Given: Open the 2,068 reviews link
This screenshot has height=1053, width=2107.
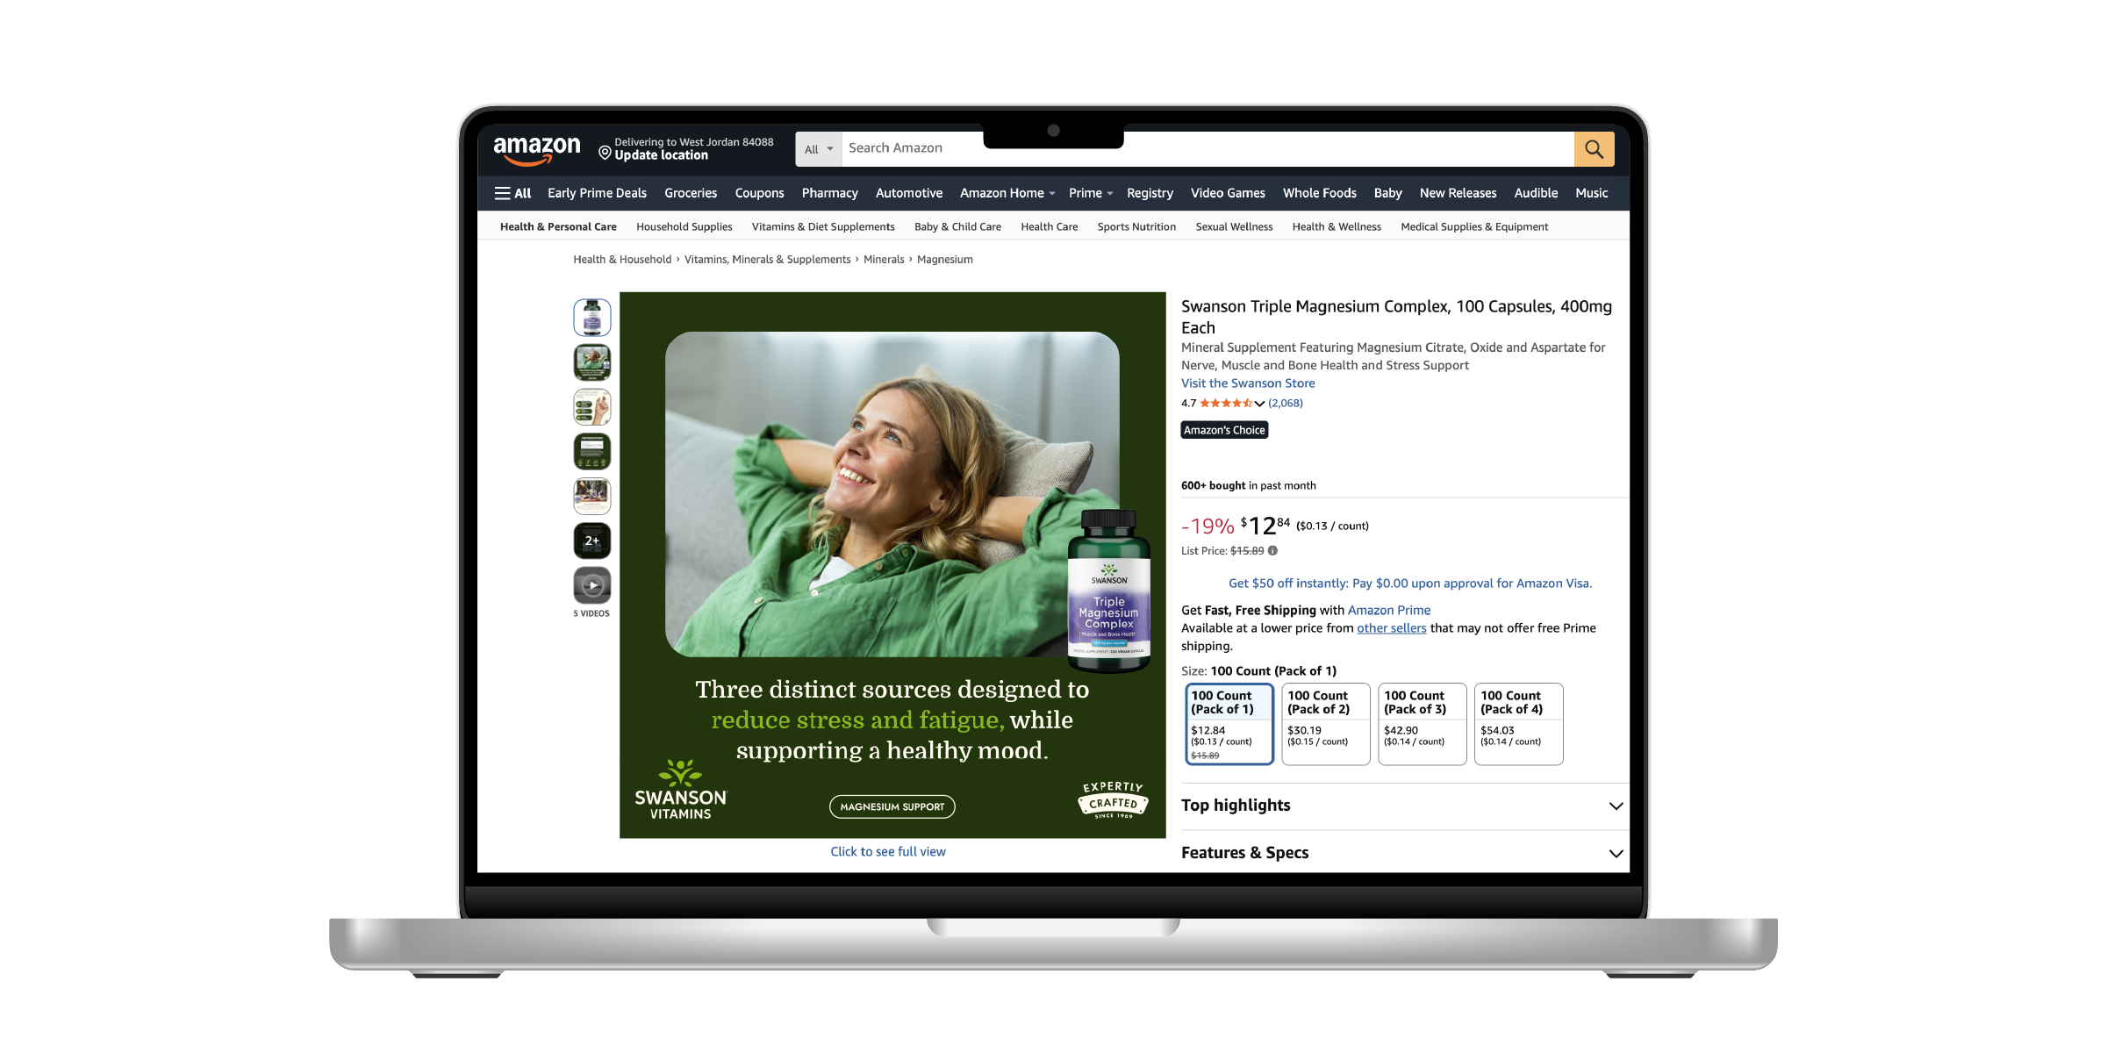Looking at the screenshot, I should point(1286,404).
